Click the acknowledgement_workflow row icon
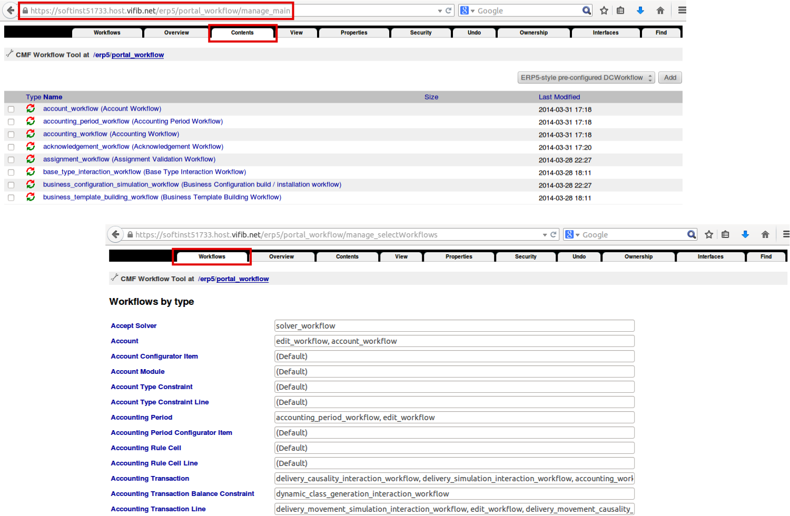Image resolution: width=790 pixels, height=516 pixels. [31, 146]
